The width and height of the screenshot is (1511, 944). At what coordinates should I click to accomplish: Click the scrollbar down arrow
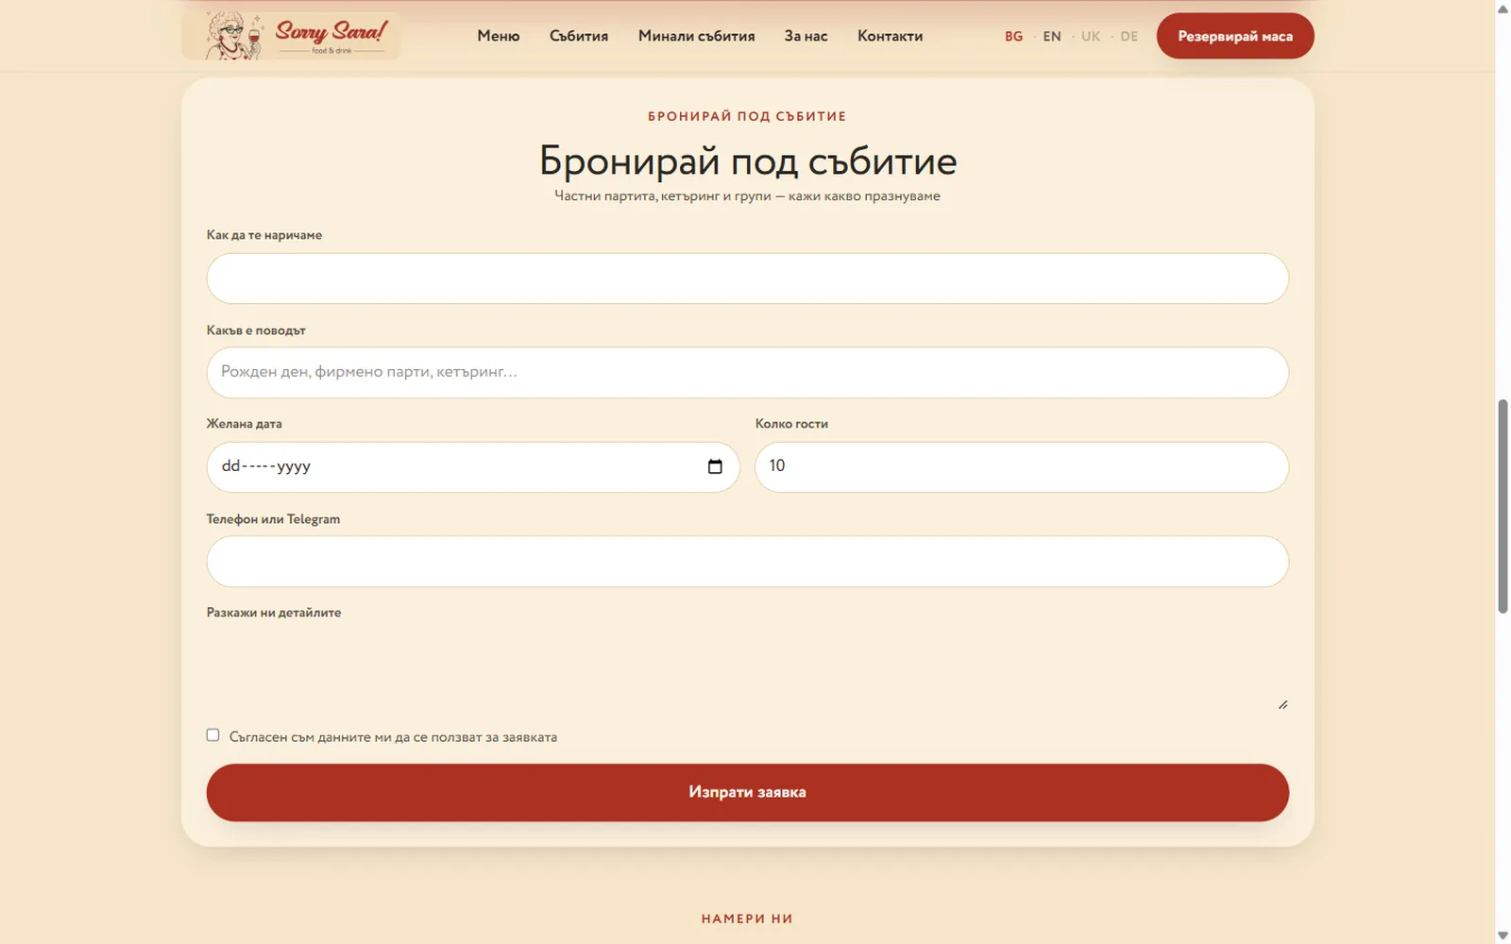pos(1503,936)
